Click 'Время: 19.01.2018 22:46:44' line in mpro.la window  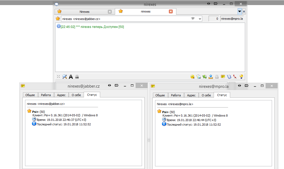pos(192,120)
